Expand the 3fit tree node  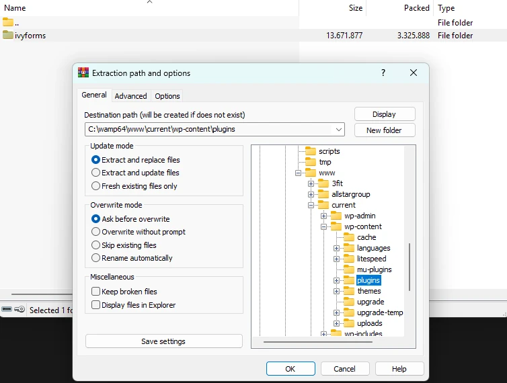click(311, 183)
